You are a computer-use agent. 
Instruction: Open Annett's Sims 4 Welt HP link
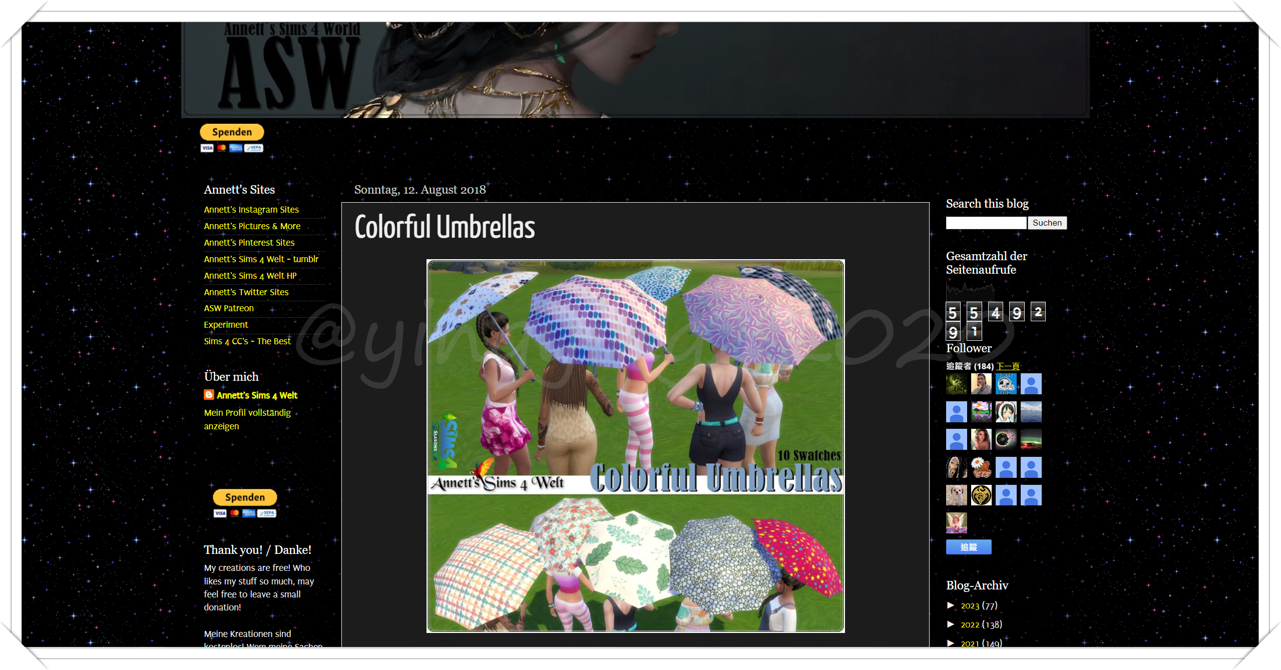pos(250,276)
